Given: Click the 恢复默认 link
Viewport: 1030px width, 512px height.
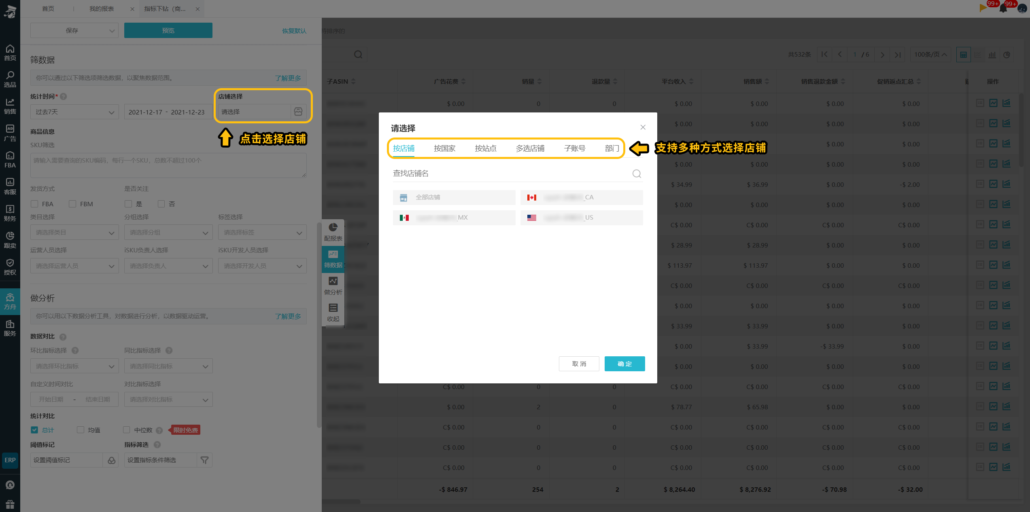Looking at the screenshot, I should click(294, 31).
